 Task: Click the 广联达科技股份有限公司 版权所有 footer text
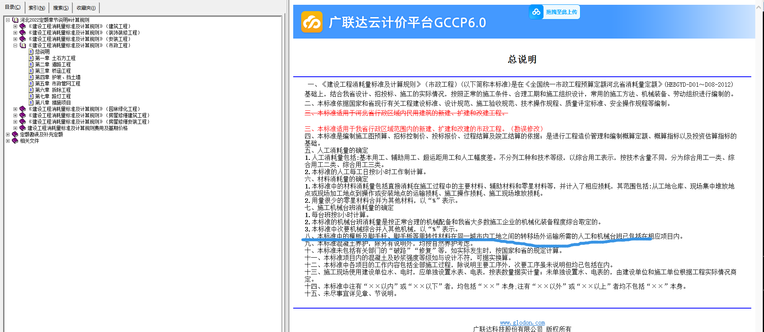[x=522, y=329]
